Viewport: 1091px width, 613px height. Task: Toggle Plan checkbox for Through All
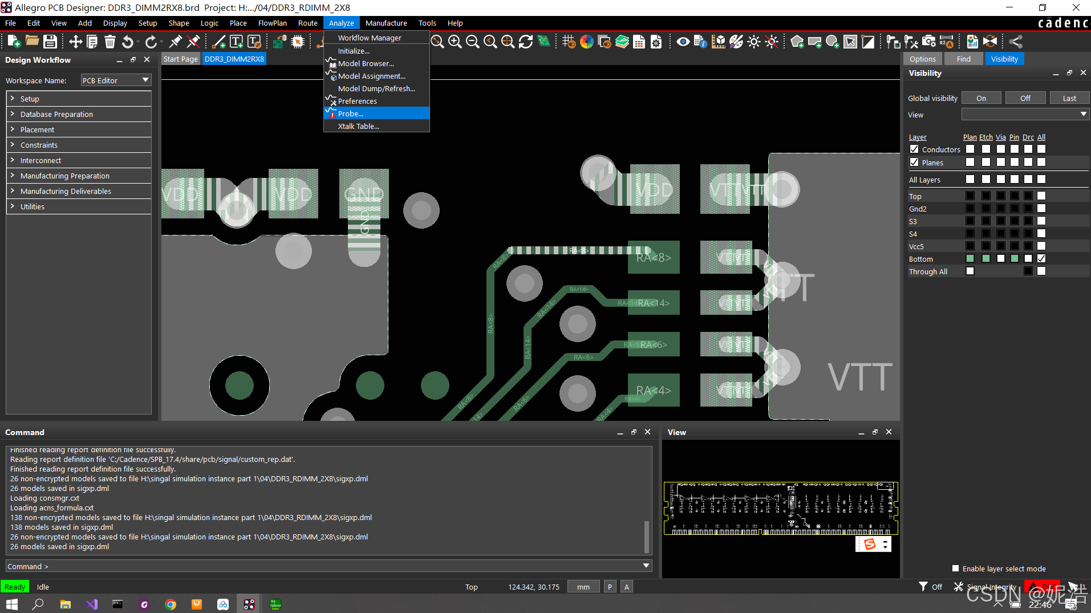[970, 271]
